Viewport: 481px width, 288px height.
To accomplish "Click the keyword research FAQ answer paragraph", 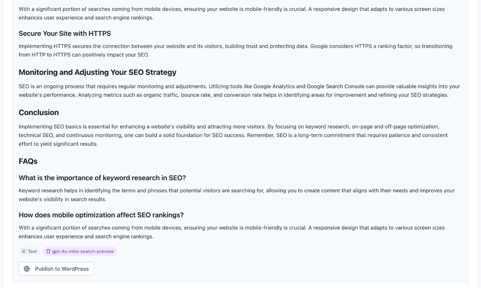I will [236, 195].
